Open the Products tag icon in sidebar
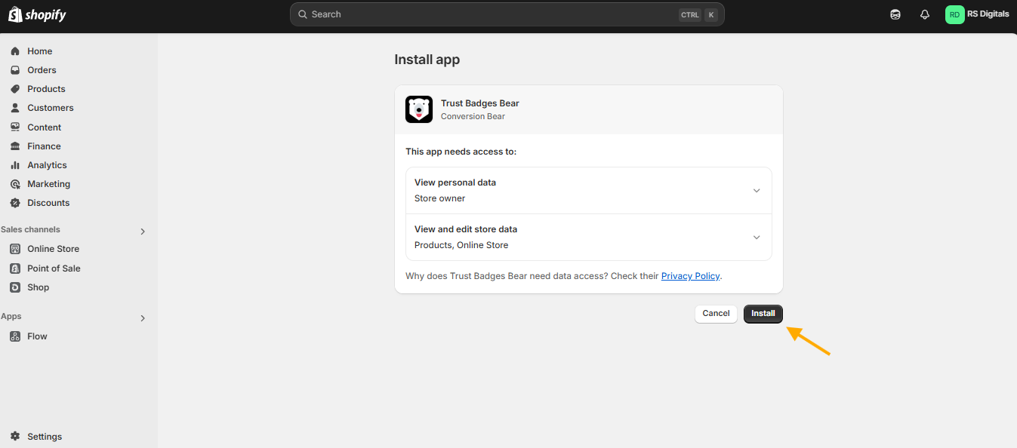 pos(15,89)
